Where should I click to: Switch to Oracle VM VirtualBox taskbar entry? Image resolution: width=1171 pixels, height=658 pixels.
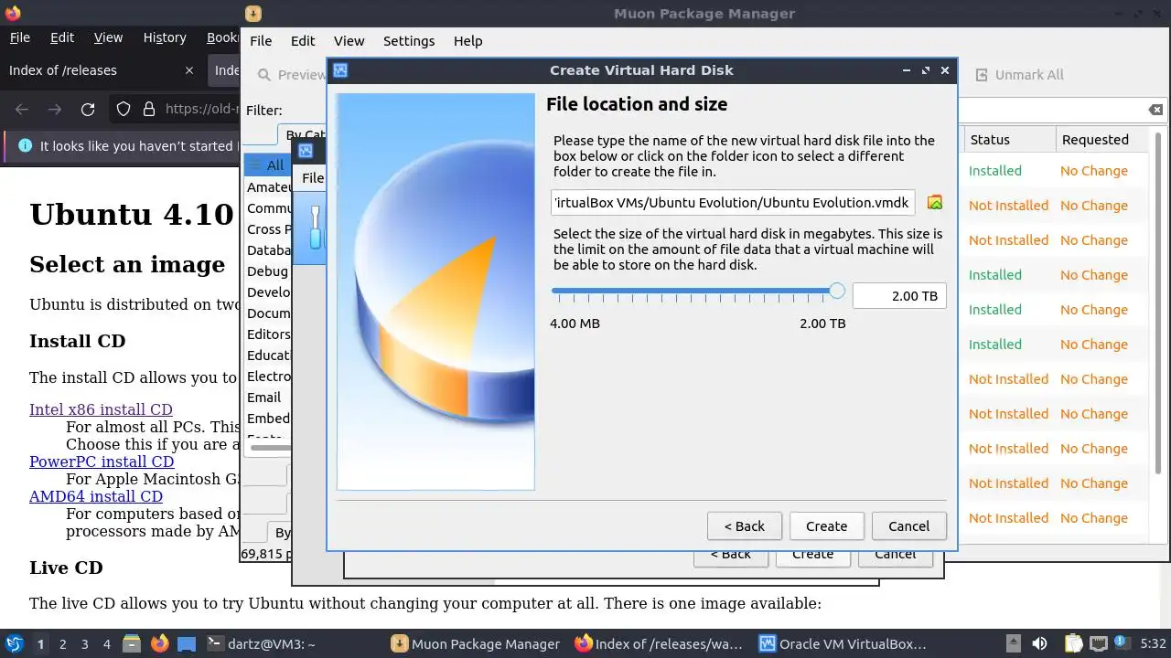coord(842,644)
